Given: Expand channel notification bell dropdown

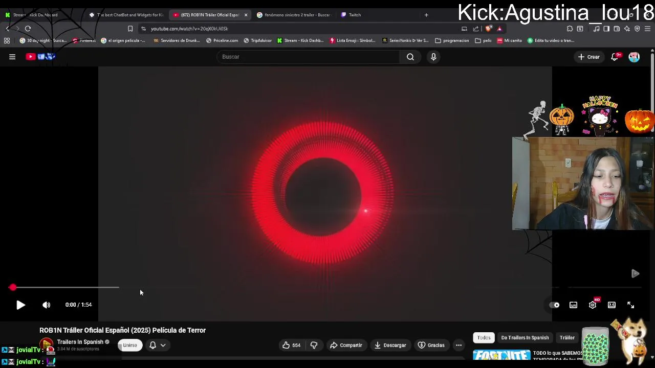Looking at the screenshot, I should [157, 346].
